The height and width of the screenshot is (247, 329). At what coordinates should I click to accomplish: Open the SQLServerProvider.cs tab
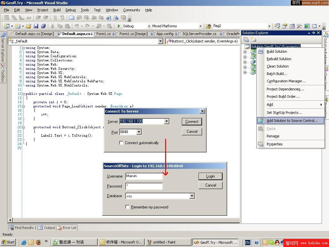(x=201, y=34)
